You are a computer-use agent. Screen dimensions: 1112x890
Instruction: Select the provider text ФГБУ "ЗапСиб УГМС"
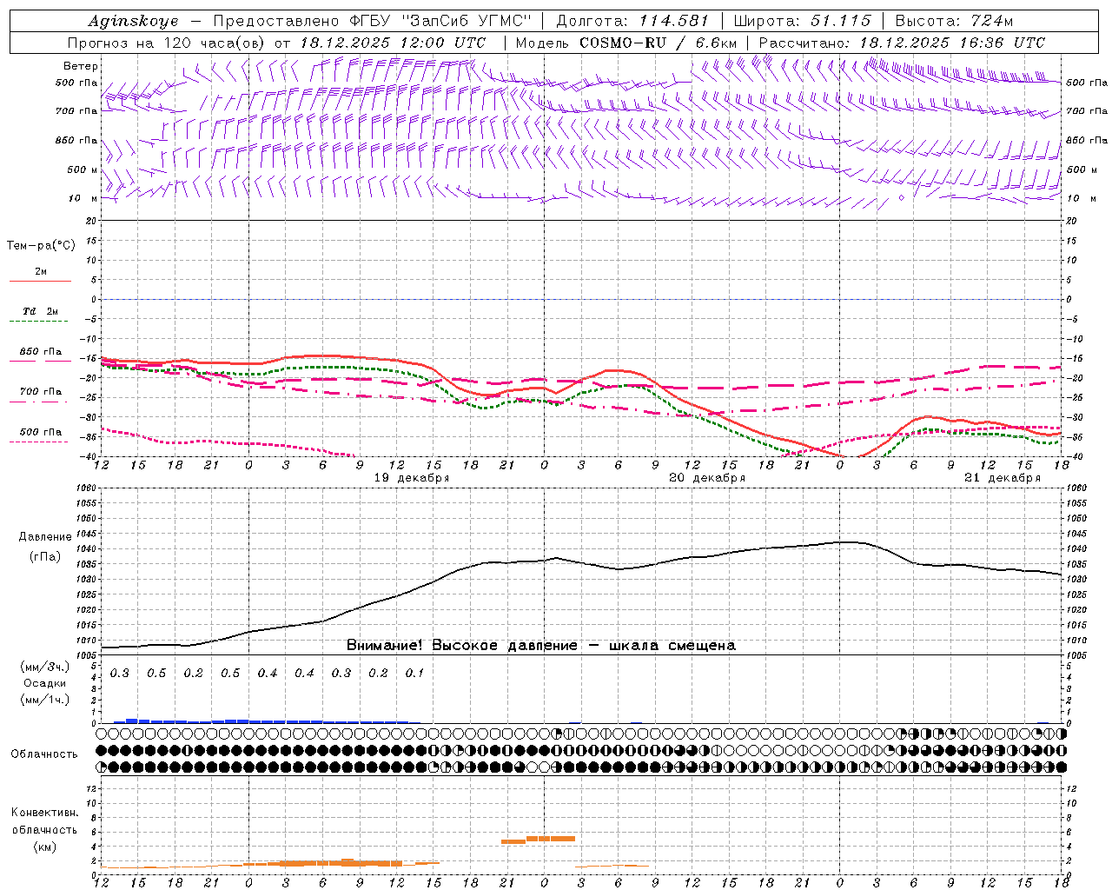coord(440,21)
